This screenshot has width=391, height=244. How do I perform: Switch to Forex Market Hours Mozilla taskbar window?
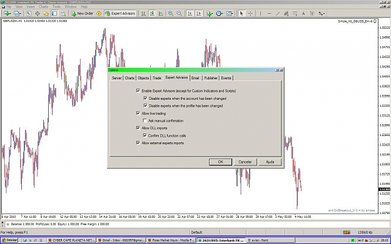(171, 240)
